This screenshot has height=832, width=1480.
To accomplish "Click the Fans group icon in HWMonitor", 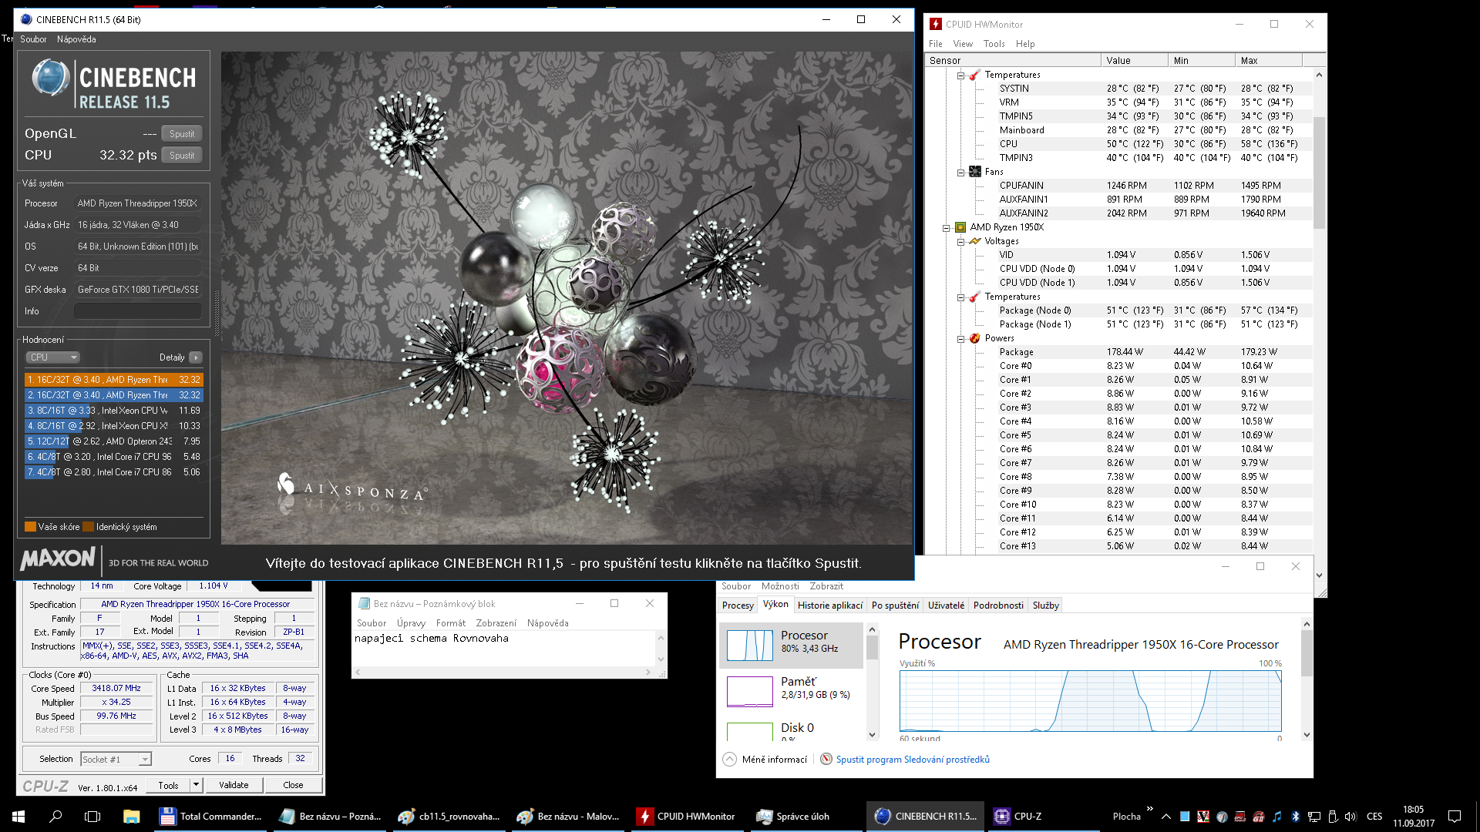I will [975, 172].
